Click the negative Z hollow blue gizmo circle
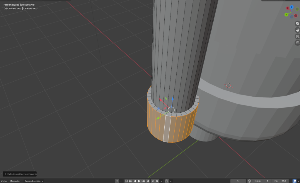 point(292,17)
